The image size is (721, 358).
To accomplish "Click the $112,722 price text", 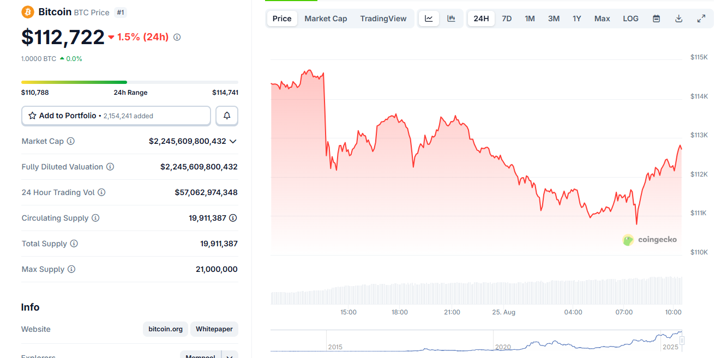I will [63, 37].
